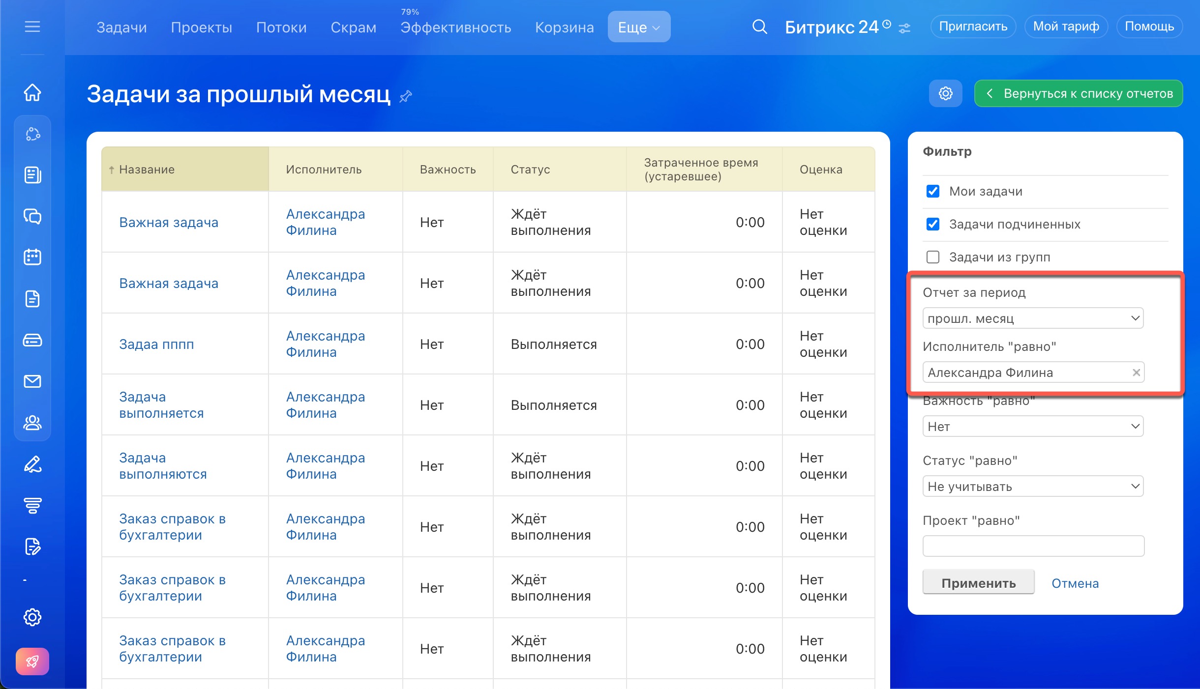The height and width of the screenshot is (689, 1200).
Task: Open the drive storage icon in sidebar
Action: coord(32,340)
